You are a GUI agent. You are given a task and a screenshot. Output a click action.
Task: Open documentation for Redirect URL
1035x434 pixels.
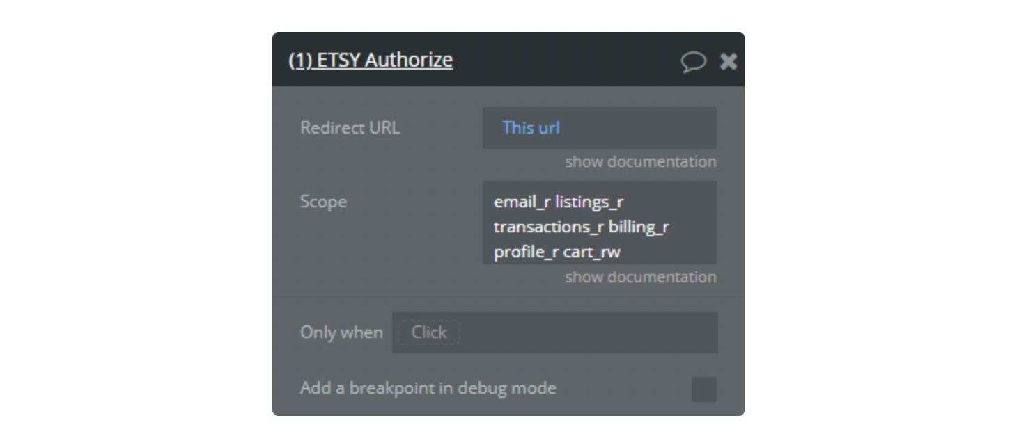(640, 161)
